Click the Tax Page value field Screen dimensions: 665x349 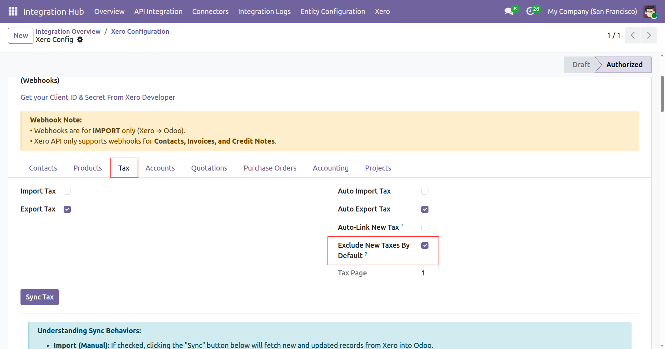[423, 273]
